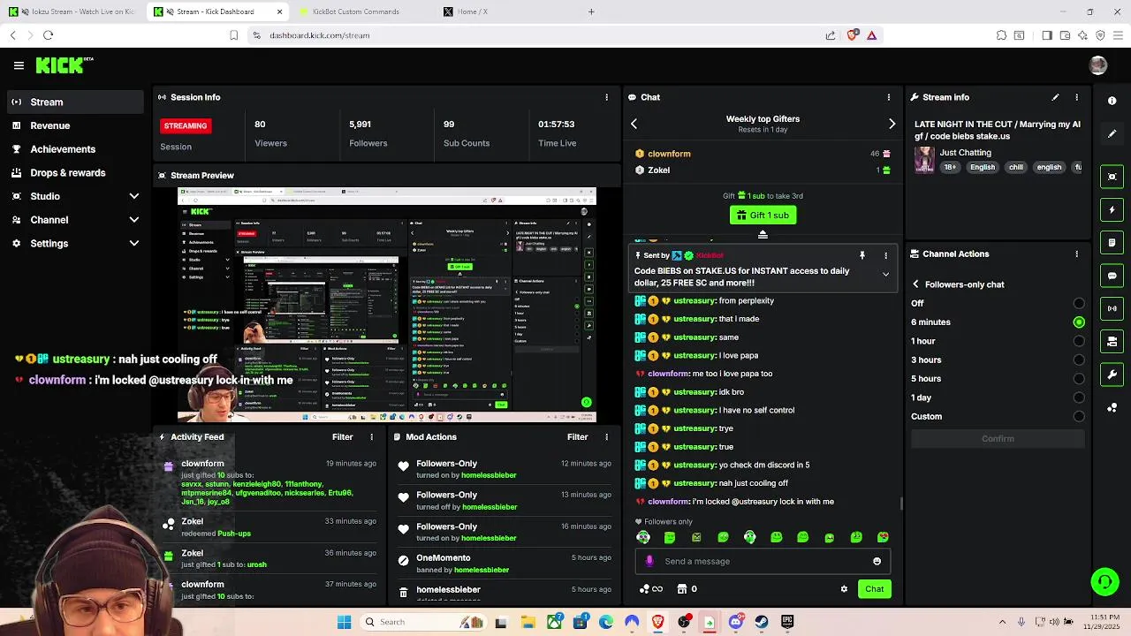Screen dimensions: 1131x636
Task: Go to next leaderboard with right arrow
Action: click(892, 124)
